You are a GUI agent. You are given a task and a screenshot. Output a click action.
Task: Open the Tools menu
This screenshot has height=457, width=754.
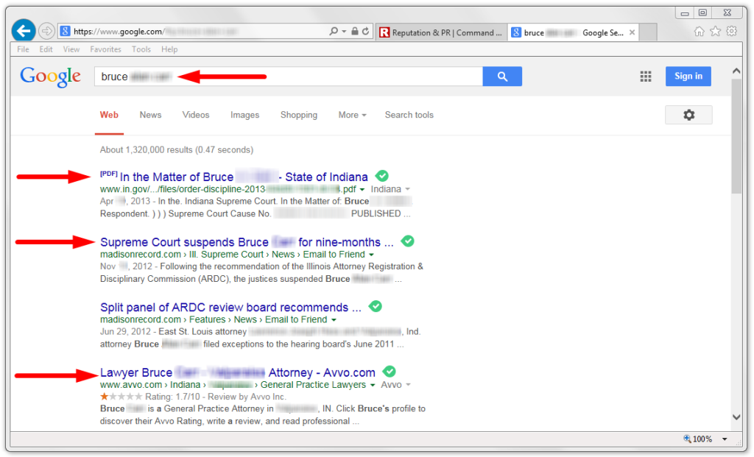coord(141,49)
